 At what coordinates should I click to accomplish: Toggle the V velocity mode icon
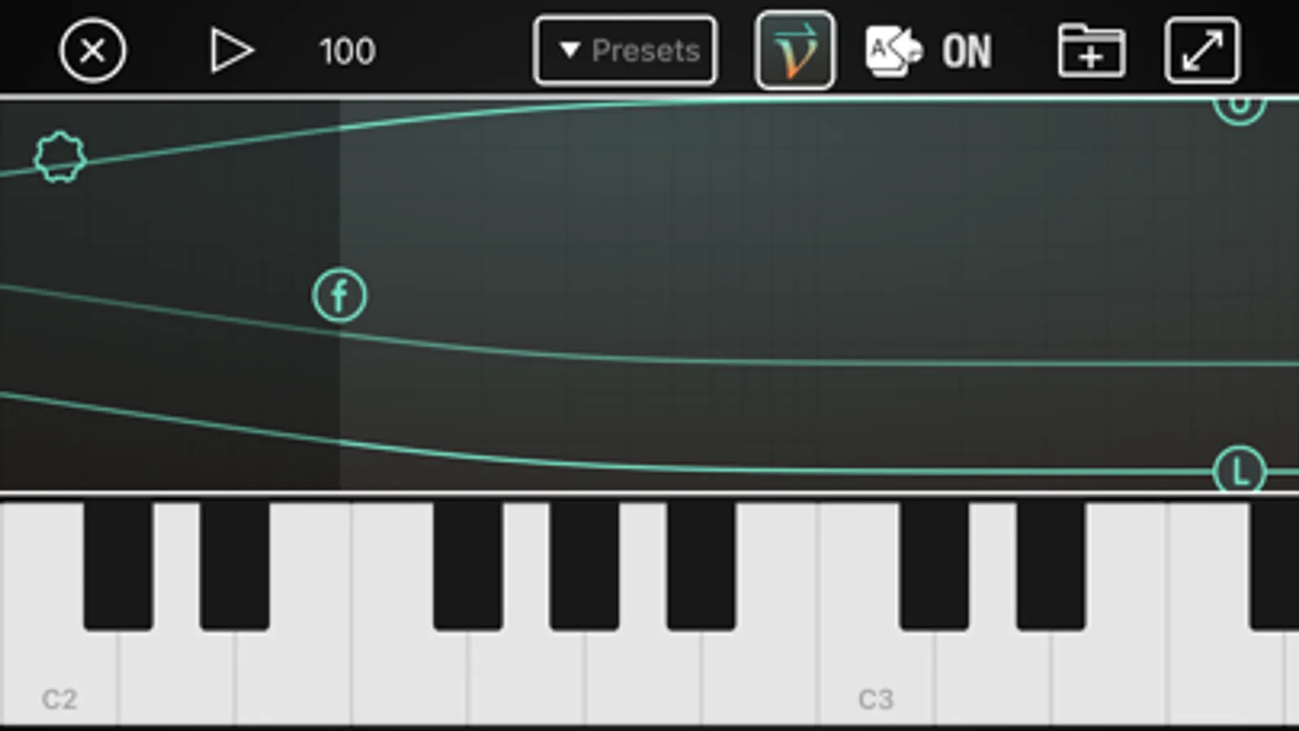(x=795, y=50)
